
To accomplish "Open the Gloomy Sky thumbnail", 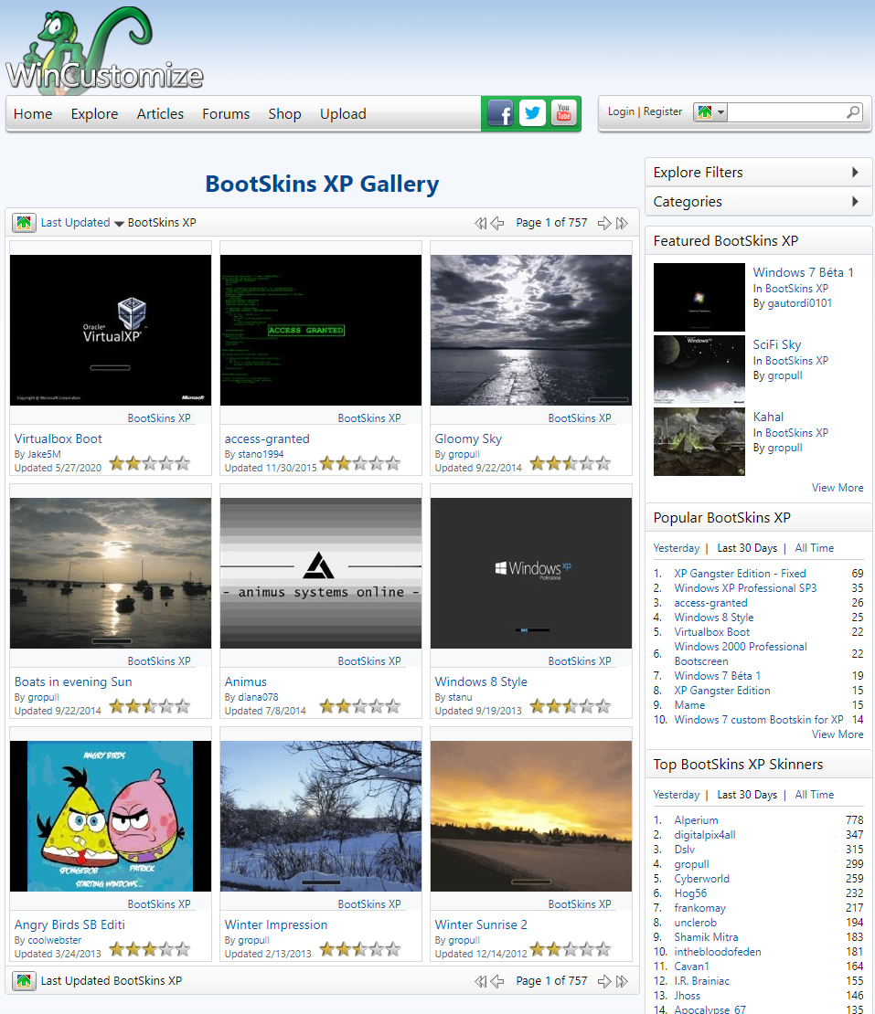I will click(x=531, y=330).
